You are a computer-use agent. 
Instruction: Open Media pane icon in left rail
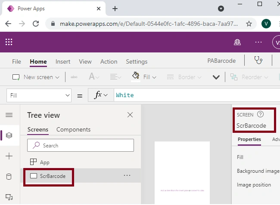(9, 197)
